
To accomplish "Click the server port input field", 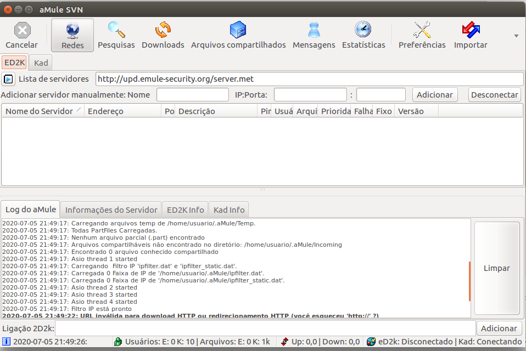I will (x=380, y=95).
